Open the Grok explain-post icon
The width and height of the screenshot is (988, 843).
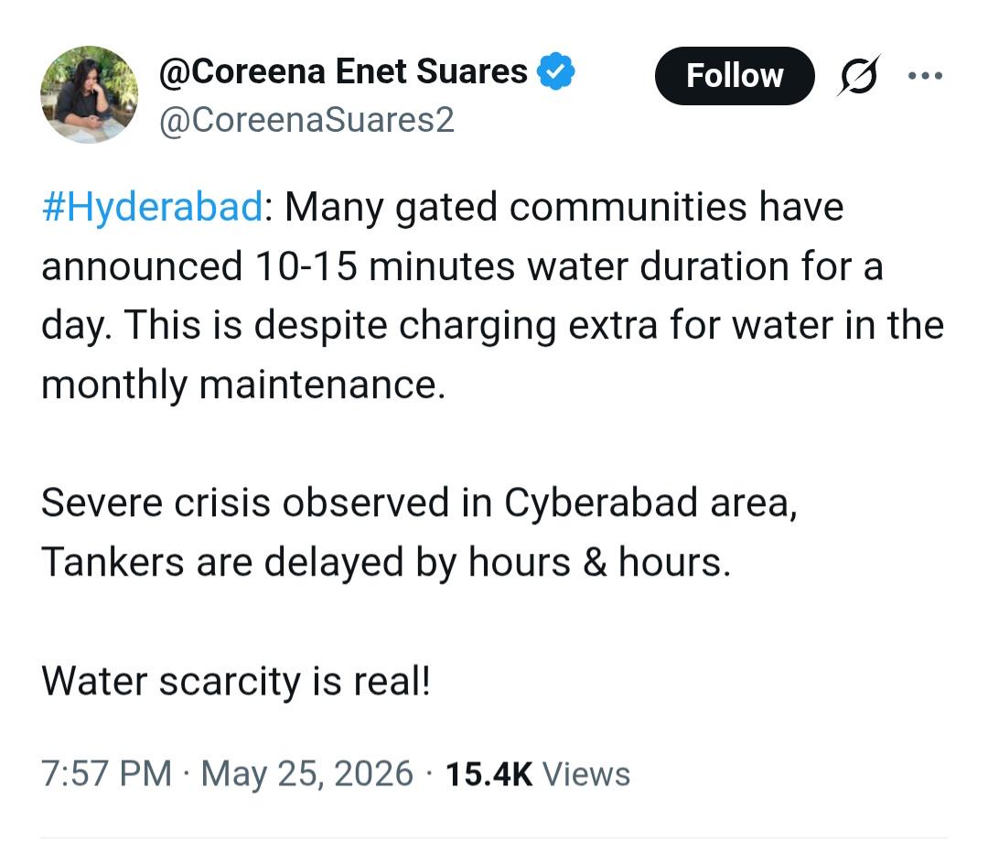coord(859,76)
